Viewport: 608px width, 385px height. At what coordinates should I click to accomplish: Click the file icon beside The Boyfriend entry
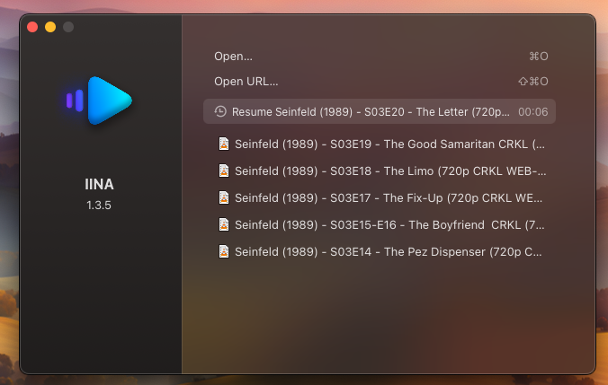[x=224, y=224]
